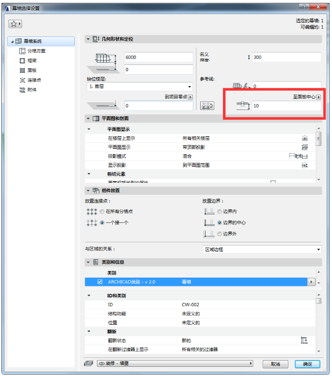
Task: Collapse the 几何形状和定位 panel
Action: pyautogui.click(x=88, y=39)
